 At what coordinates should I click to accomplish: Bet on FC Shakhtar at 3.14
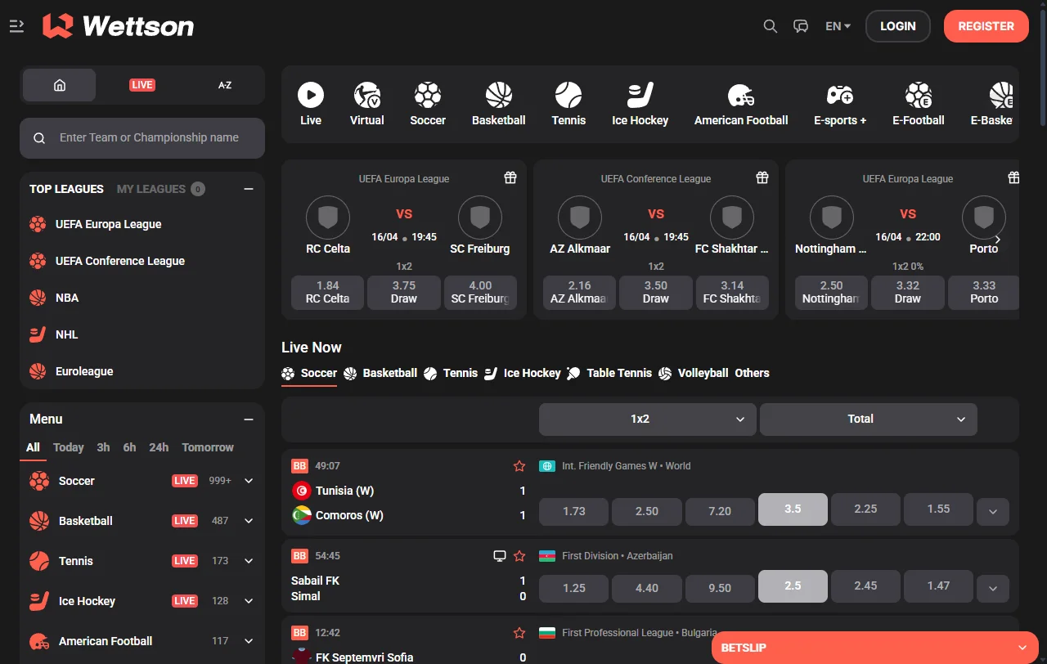tap(732, 292)
